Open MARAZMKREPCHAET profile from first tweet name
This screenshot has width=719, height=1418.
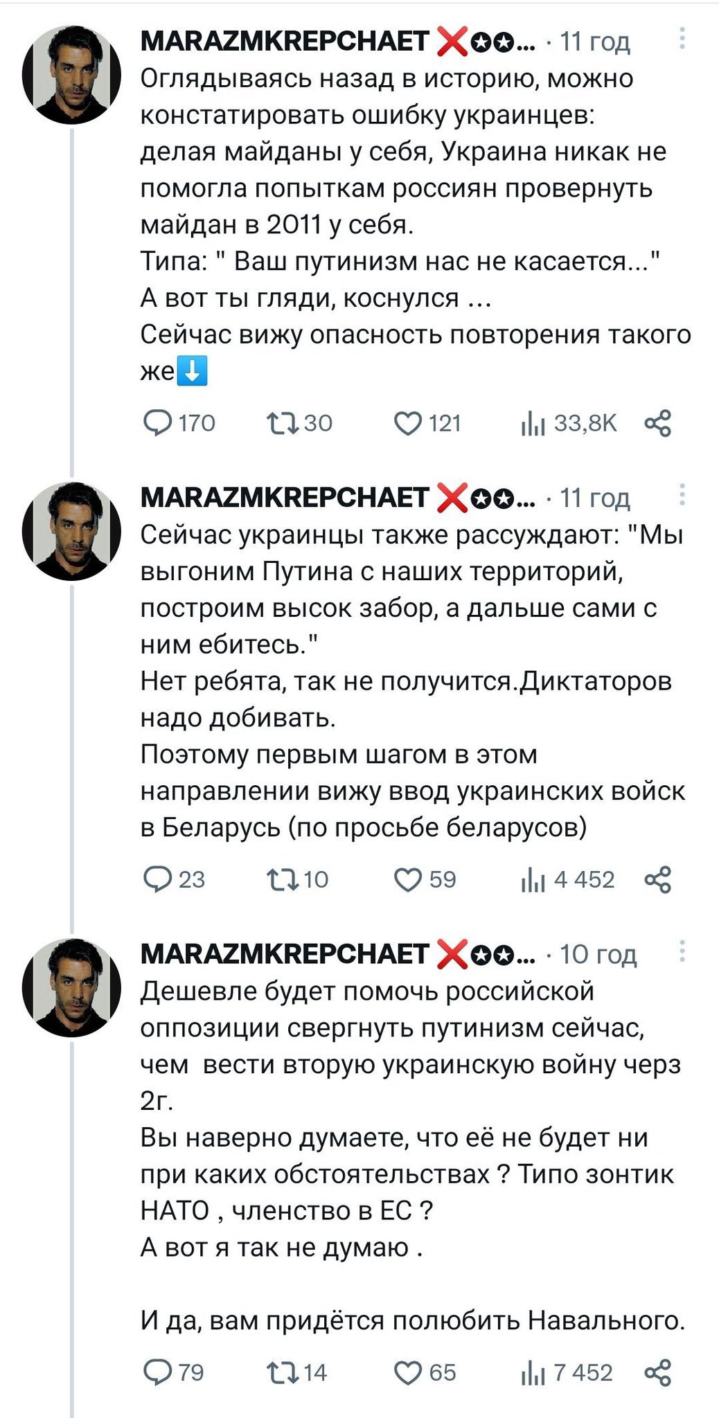[x=284, y=42]
